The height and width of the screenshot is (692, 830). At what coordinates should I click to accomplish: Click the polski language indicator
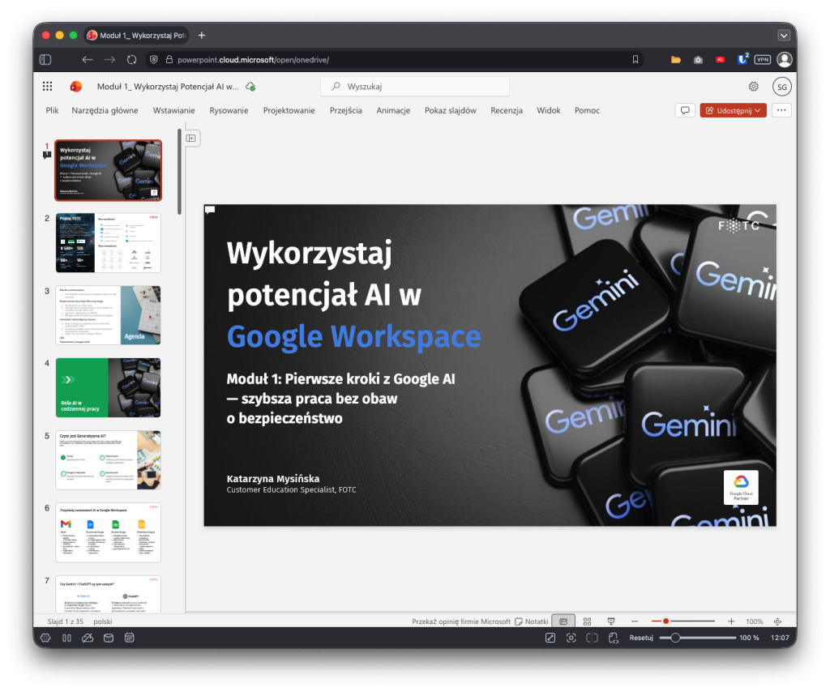tap(103, 622)
